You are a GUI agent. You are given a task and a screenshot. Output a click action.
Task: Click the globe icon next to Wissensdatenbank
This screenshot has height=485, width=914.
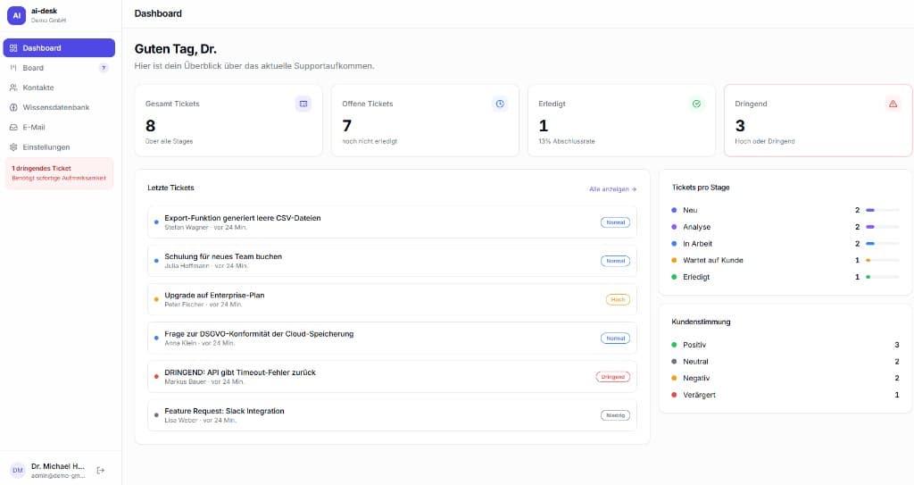[x=13, y=107]
